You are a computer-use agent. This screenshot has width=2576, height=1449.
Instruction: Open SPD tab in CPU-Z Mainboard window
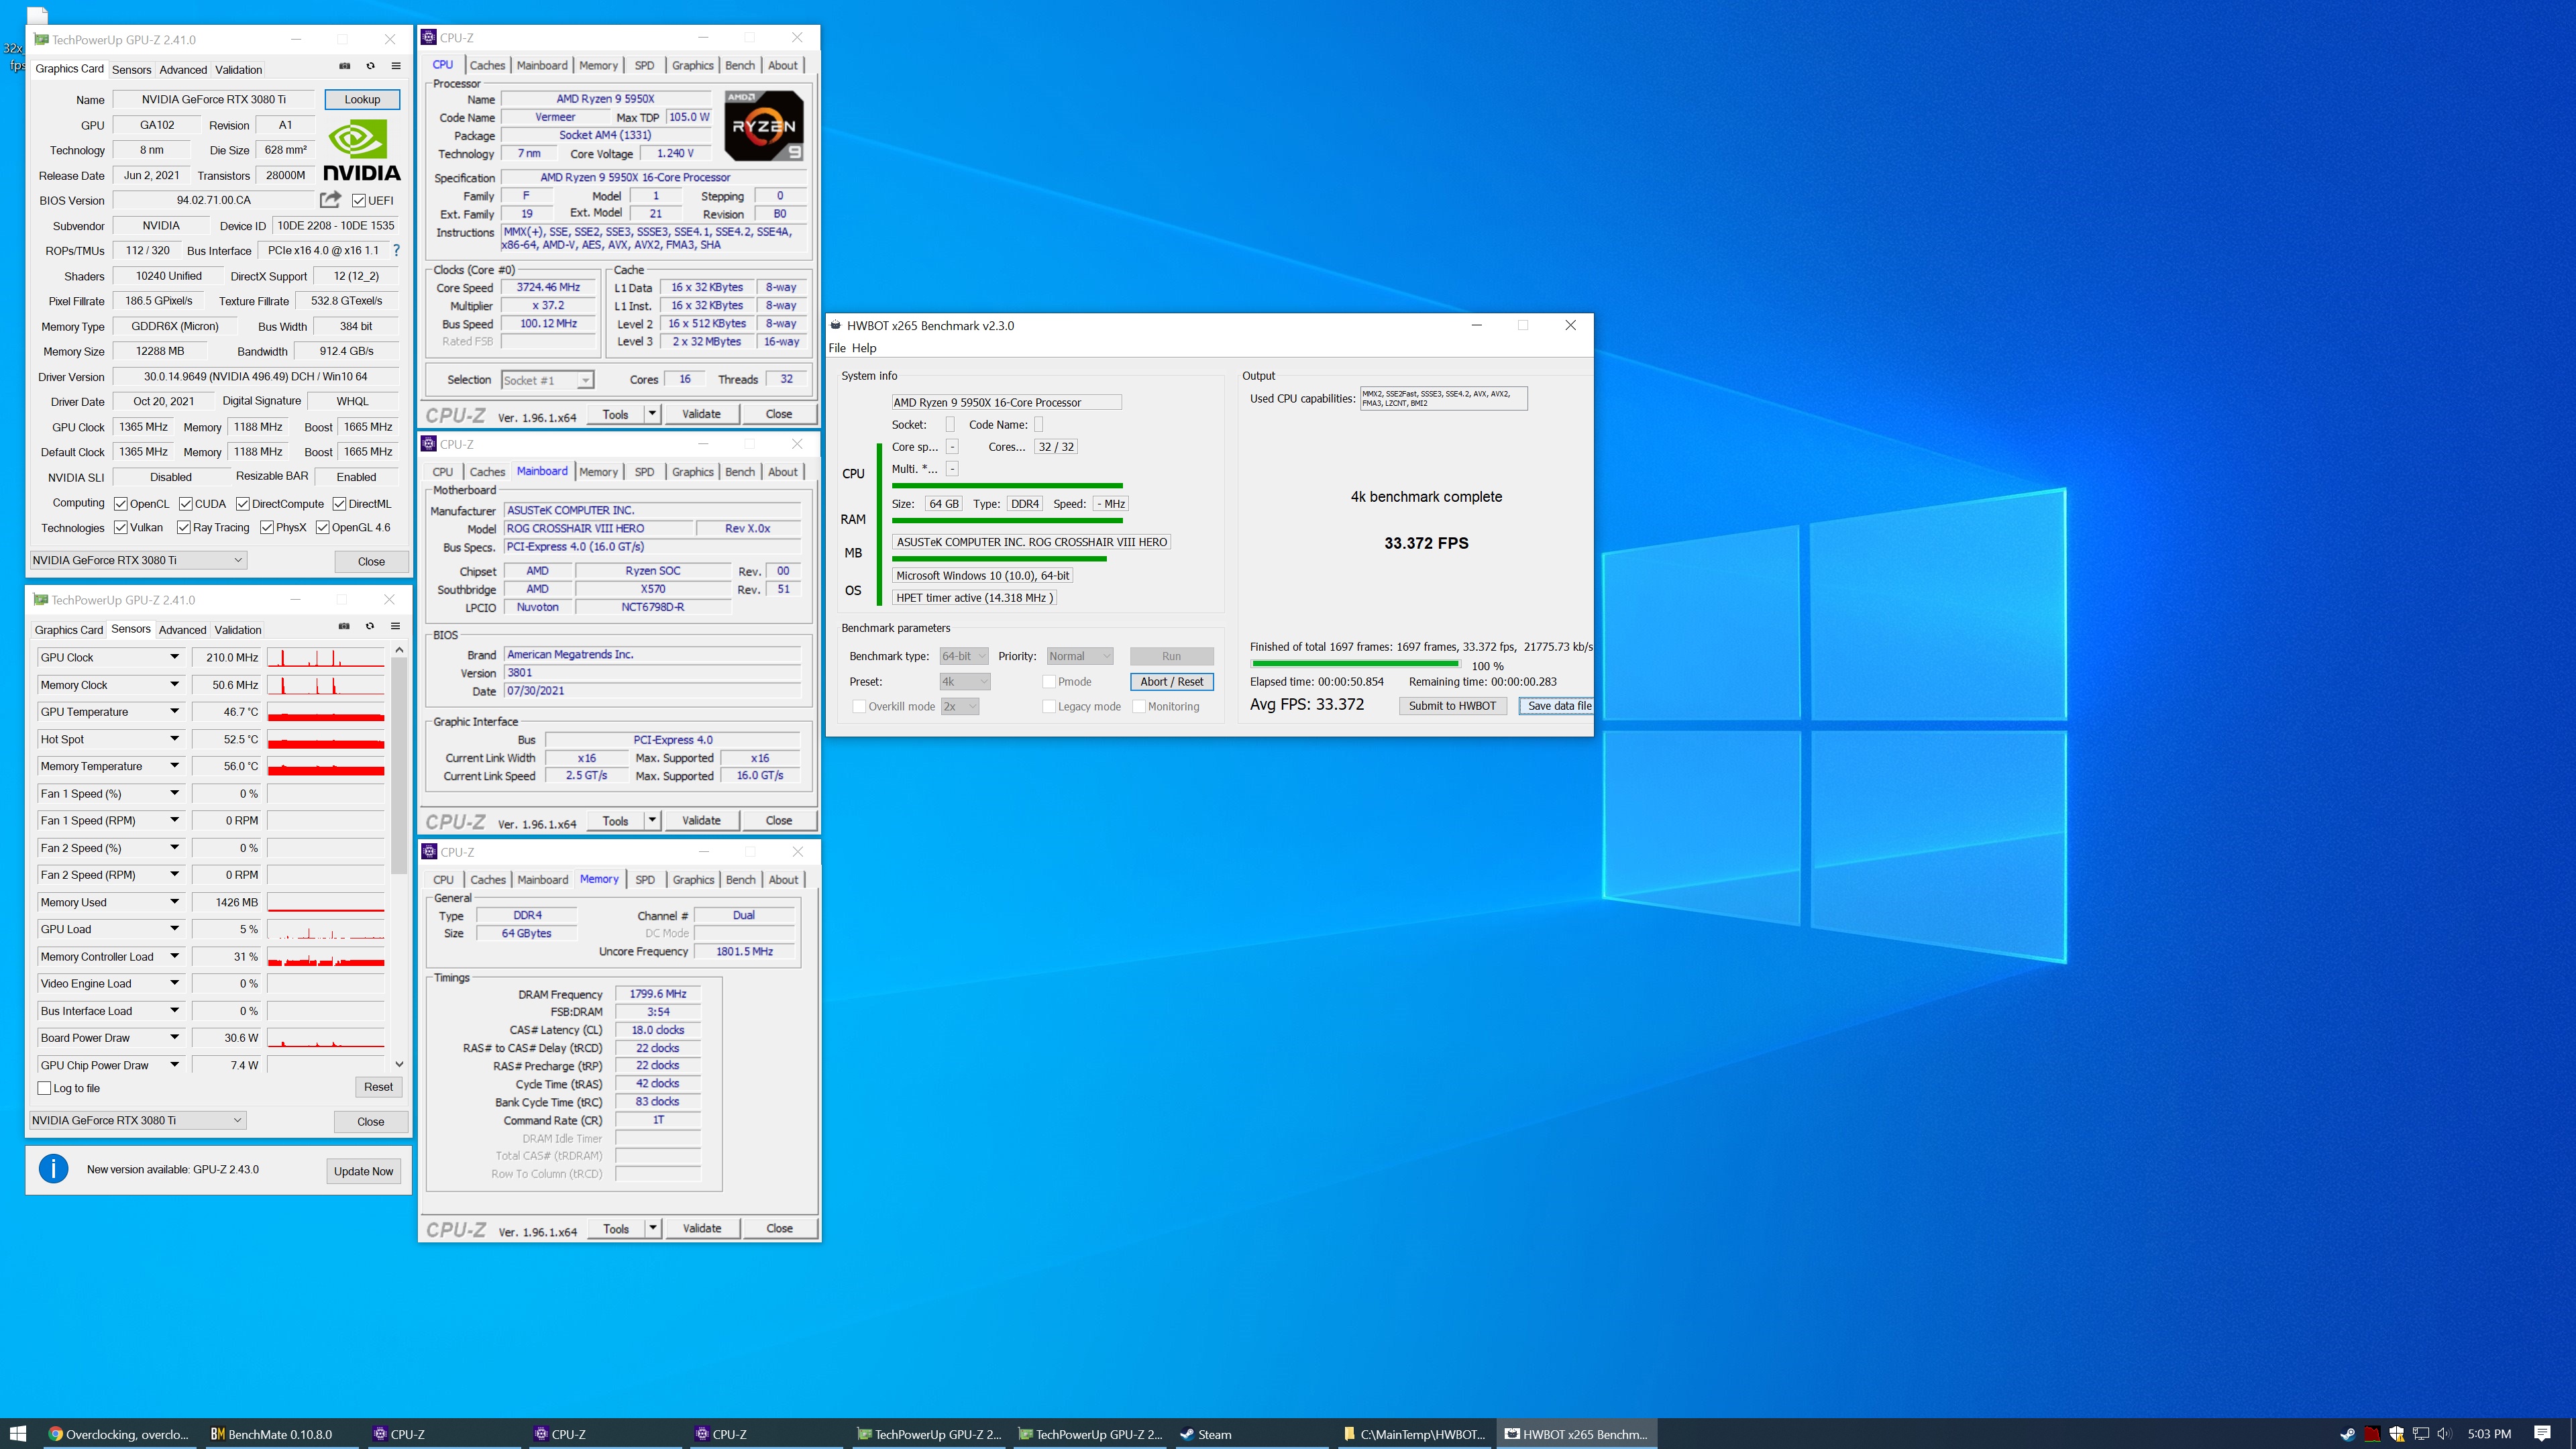(x=644, y=471)
